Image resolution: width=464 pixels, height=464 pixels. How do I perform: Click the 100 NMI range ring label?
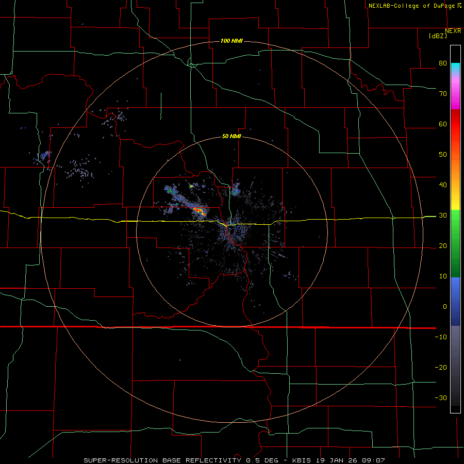click(x=231, y=41)
